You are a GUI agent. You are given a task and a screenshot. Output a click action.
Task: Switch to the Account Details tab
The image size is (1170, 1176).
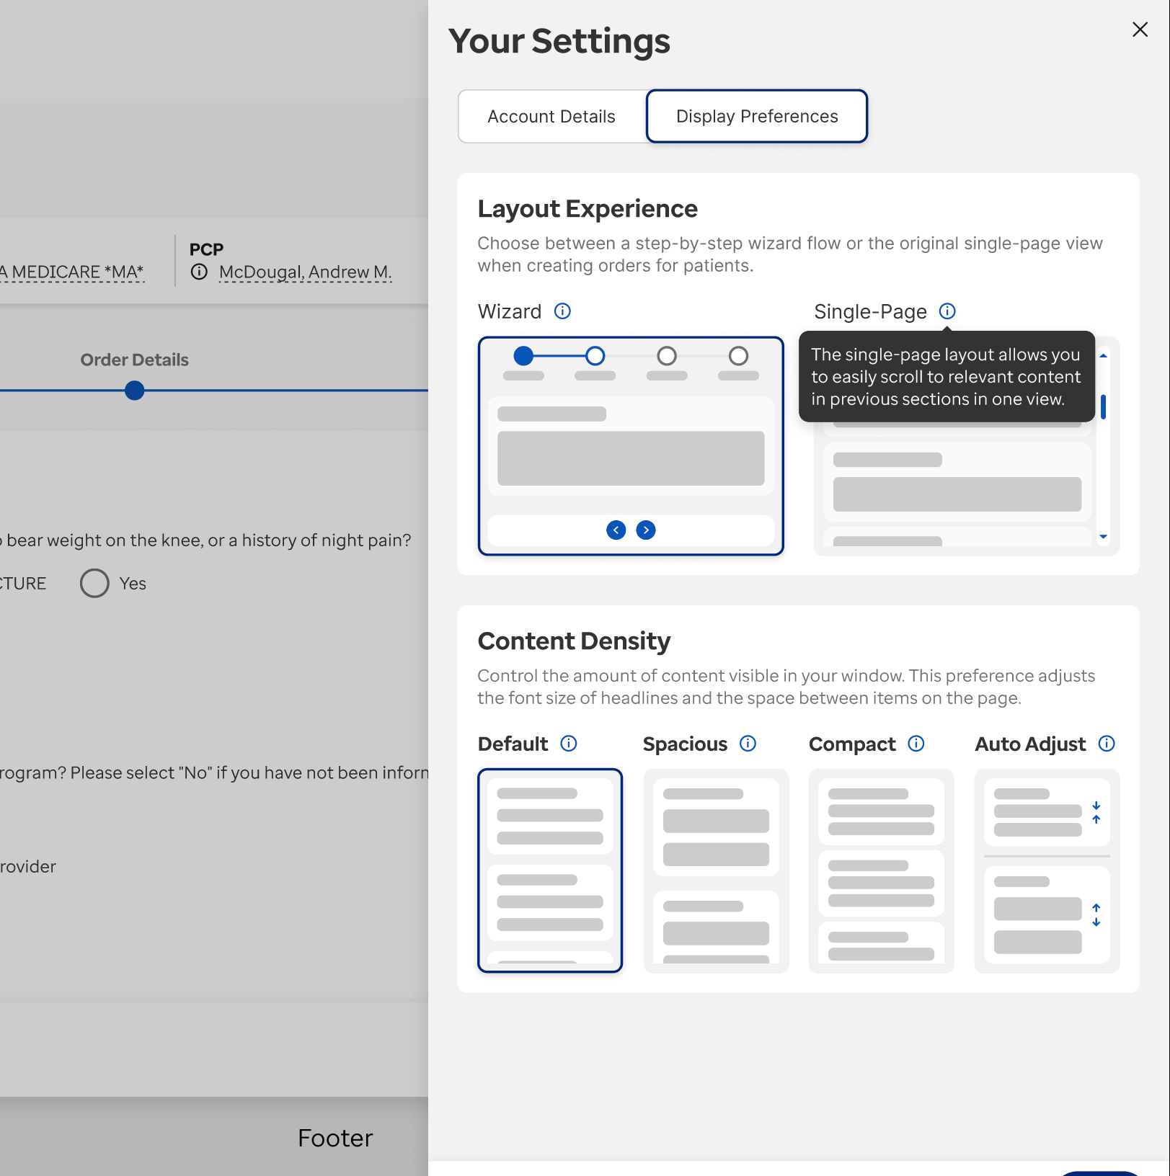[551, 117]
